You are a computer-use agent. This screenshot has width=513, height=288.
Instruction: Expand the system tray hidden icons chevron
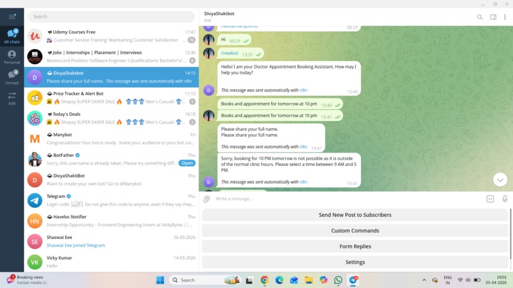point(424,280)
